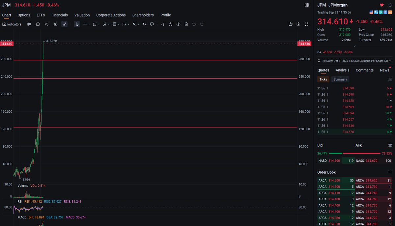This screenshot has height=226, width=395.
Task: Expand the arrow tool dropdown
Action: pos(138,24)
